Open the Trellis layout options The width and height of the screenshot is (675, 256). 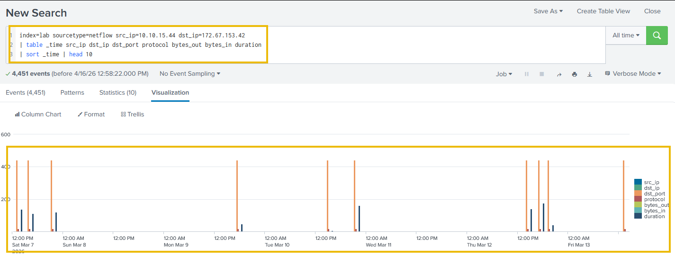[133, 115]
